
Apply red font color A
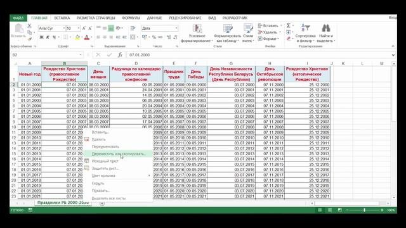[x=87, y=37]
